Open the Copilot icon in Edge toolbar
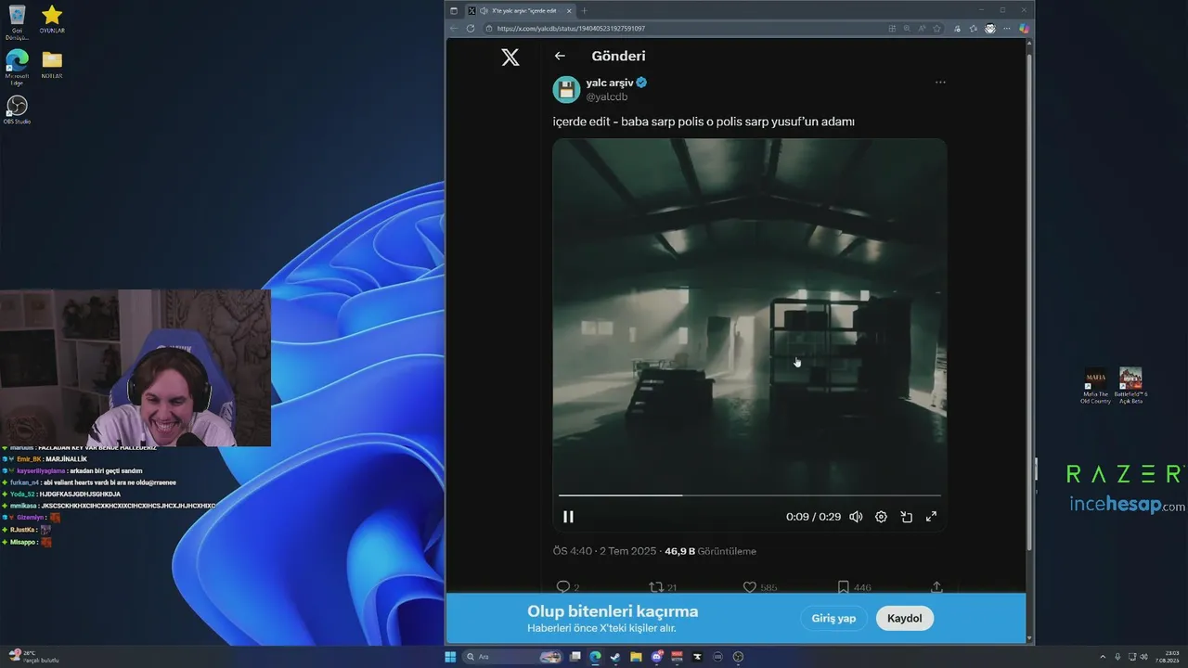 pos(1024,29)
